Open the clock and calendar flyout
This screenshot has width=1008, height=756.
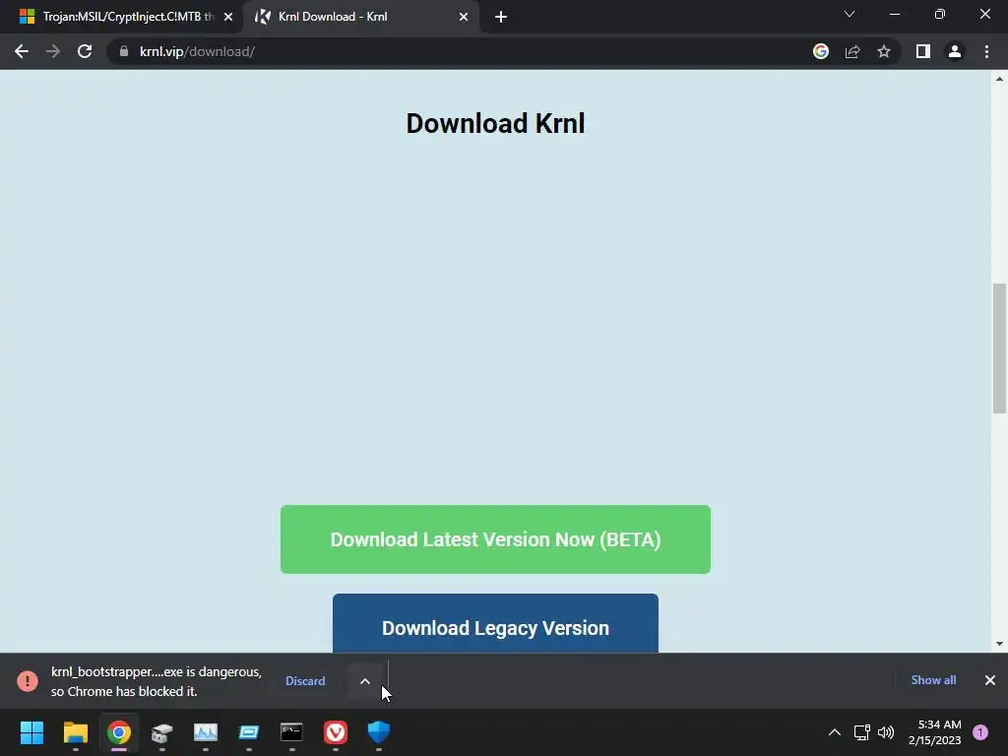coord(935,732)
